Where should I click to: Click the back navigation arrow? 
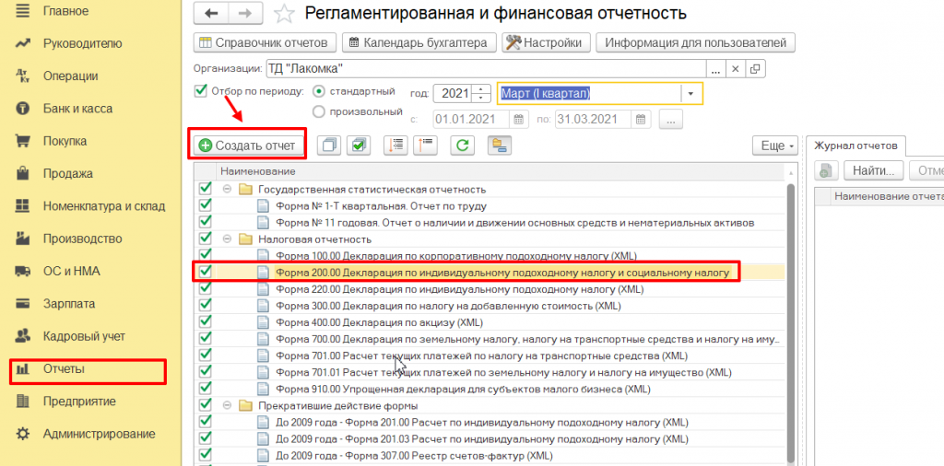[212, 13]
